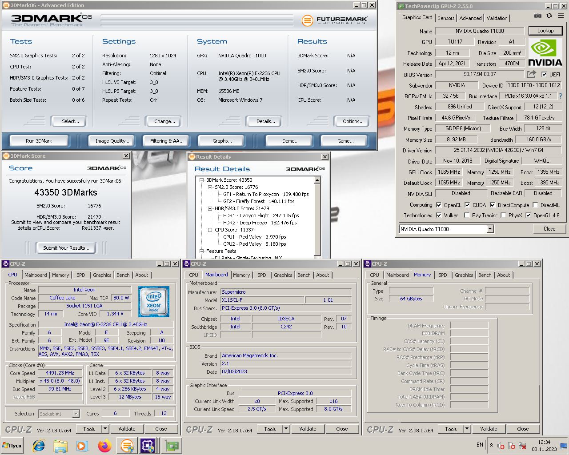Switch to CPU-Z taskbar icon
The width and height of the screenshot is (569, 455).
click(148, 446)
